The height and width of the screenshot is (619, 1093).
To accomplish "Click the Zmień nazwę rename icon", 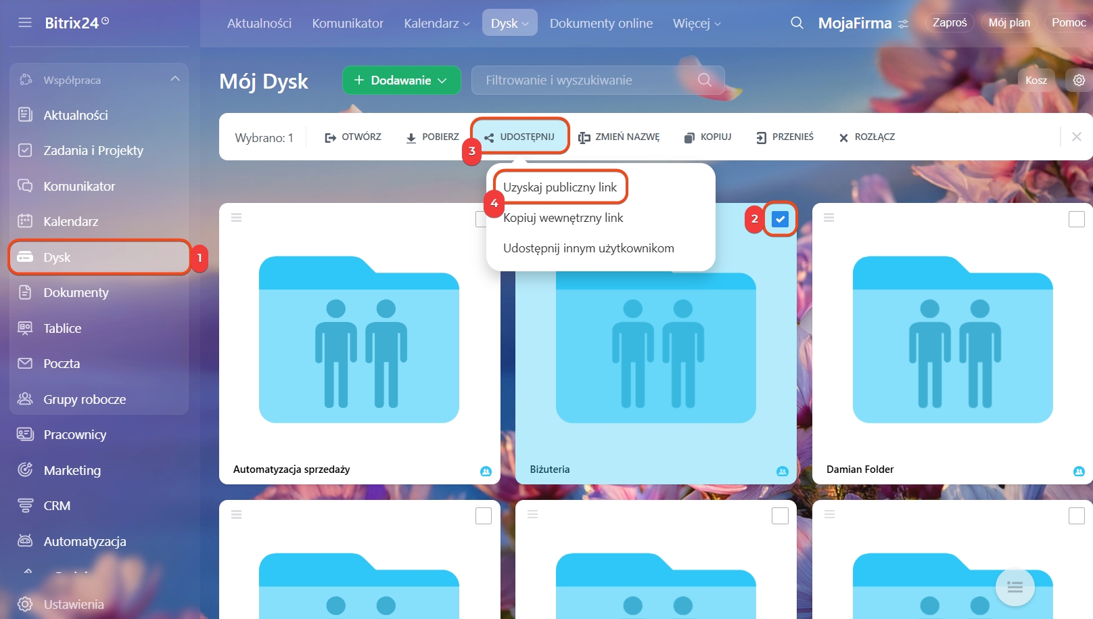I will pos(584,137).
